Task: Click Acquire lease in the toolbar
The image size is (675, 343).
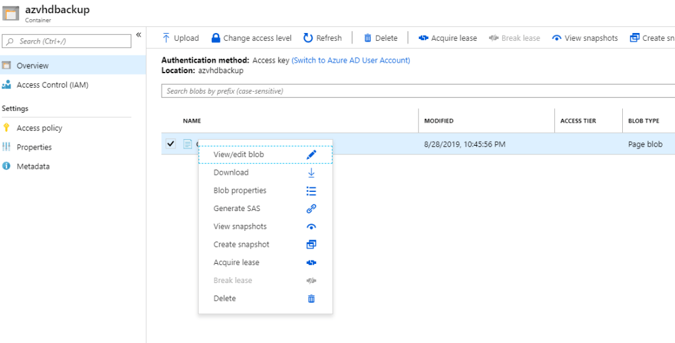Action: [447, 38]
